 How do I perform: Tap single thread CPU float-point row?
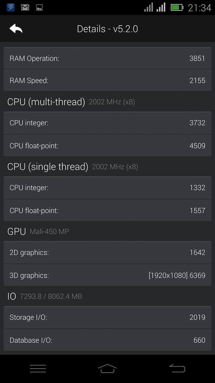pyautogui.click(x=107, y=210)
